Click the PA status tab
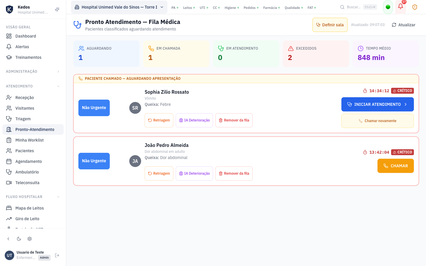 coord(175,8)
